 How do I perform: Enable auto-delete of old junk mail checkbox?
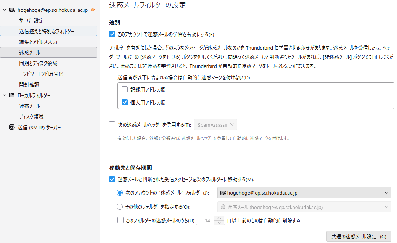pos(121,220)
